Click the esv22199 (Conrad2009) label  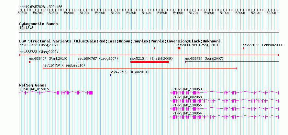(x=263, y=45)
